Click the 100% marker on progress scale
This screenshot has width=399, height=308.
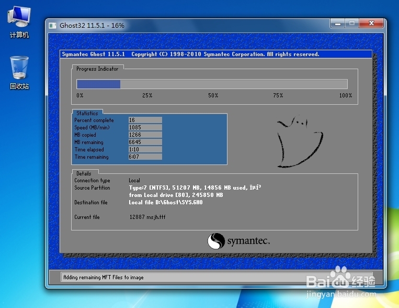pyautogui.click(x=346, y=95)
